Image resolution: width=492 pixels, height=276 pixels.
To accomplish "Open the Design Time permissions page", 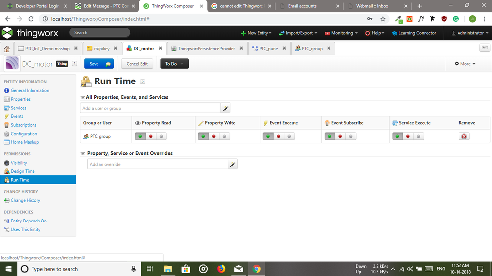I will 23,171.
